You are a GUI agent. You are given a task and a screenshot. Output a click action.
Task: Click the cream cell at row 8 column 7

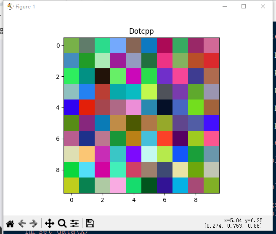point(180,169)
